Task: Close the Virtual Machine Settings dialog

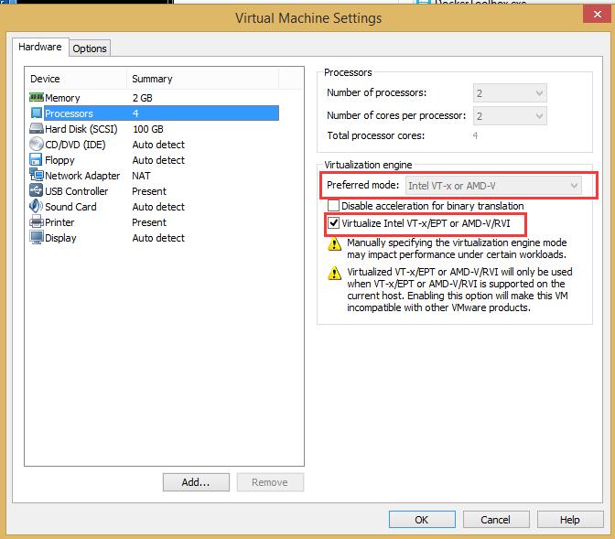Action: click(598, 15)
